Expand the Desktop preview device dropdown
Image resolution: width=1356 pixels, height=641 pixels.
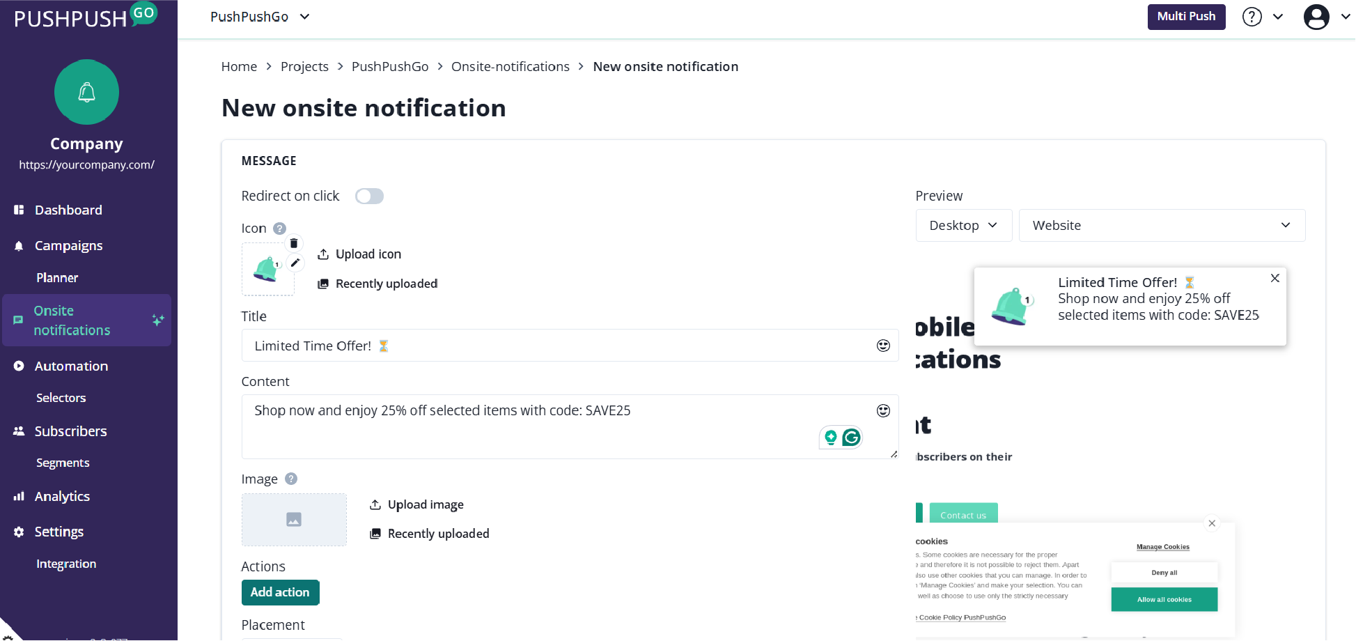pos(963,226)
